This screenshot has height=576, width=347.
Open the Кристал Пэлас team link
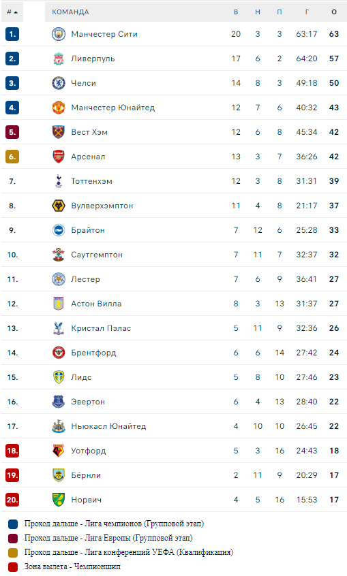tap(101, 328)
